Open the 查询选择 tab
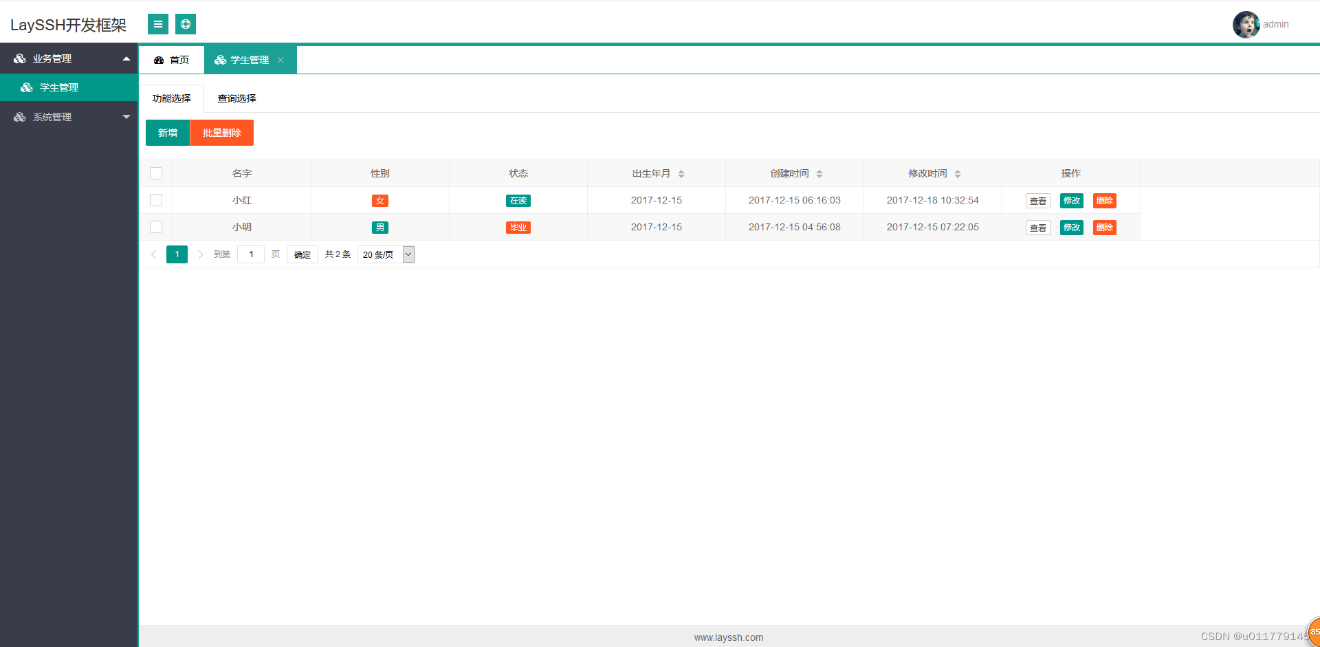The height and width of the screenshot is (647, 1320). (x=236, y=98)
